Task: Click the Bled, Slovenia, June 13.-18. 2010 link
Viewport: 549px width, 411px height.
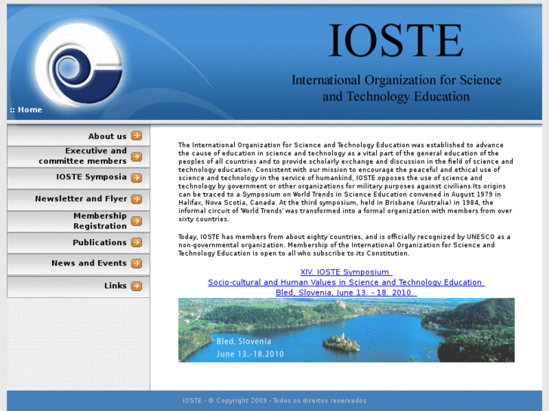Action: 346,293
